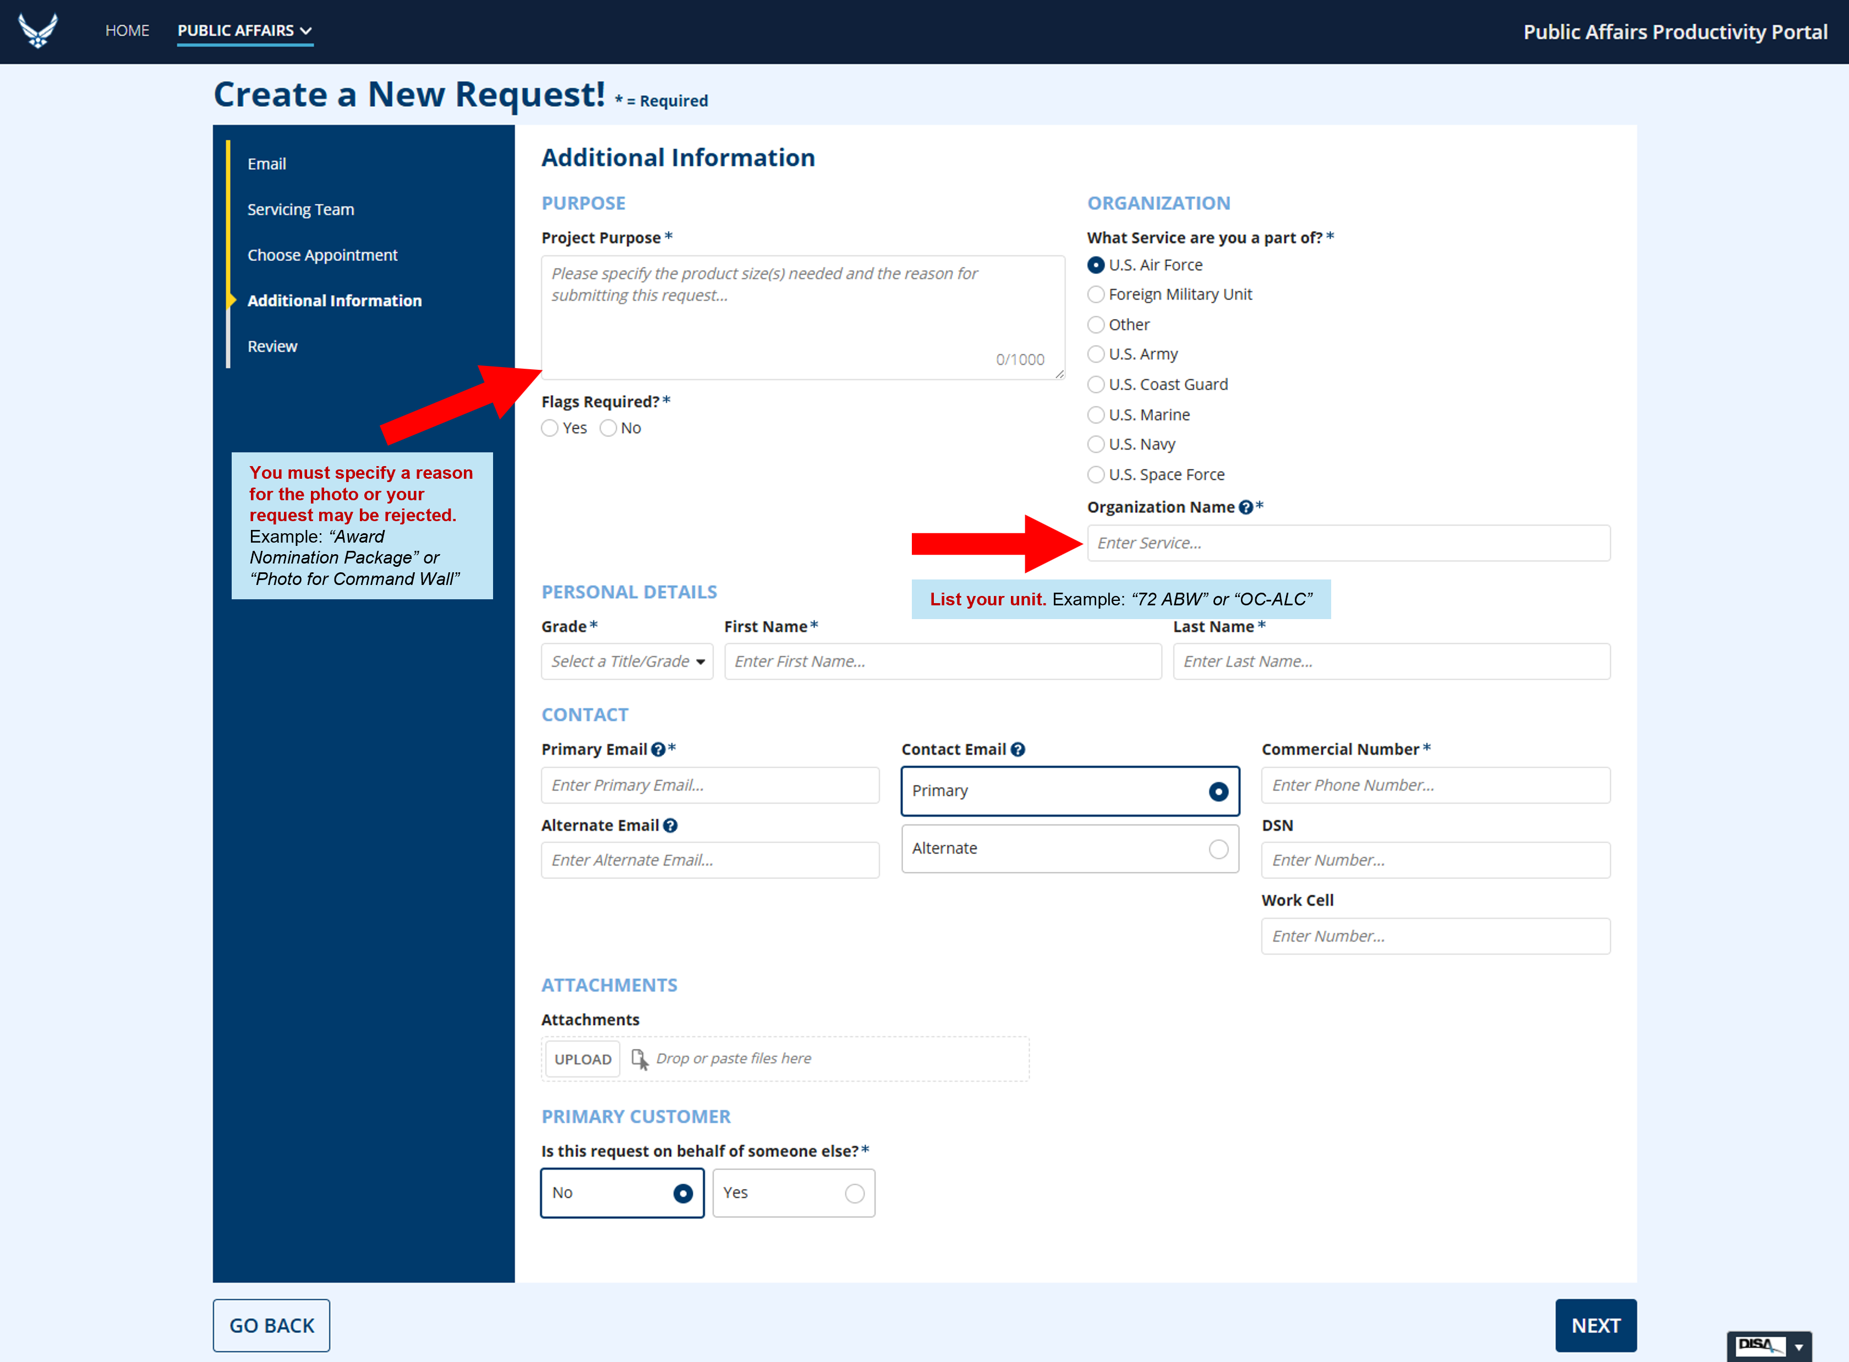Click the file drop icon in Attachments
This screenshot has height=1362, width=1849.
pyautogui.click(x=639, y=1059)
